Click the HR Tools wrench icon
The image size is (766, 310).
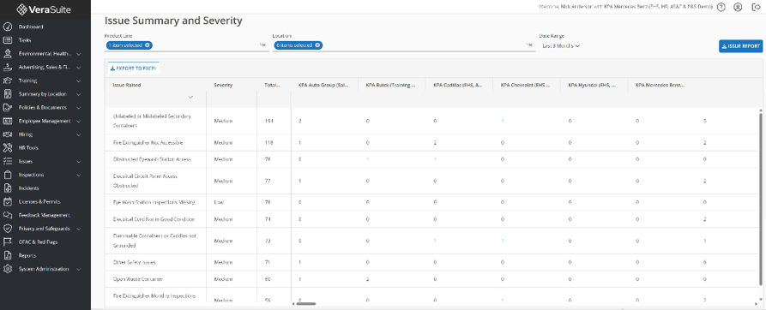[x=8, y=147]
